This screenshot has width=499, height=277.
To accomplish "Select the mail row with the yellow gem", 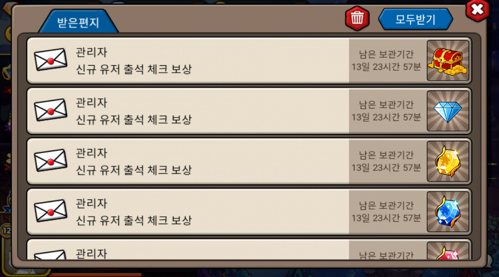I will [249, 162].
